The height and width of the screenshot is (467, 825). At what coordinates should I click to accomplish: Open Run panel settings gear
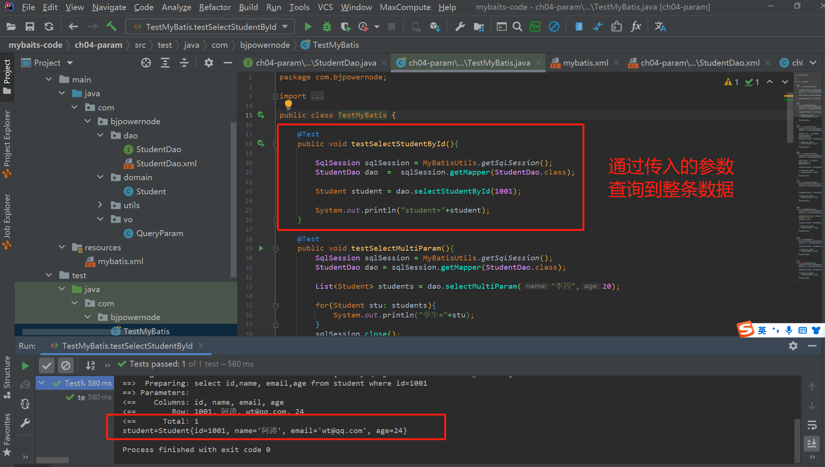793,346
